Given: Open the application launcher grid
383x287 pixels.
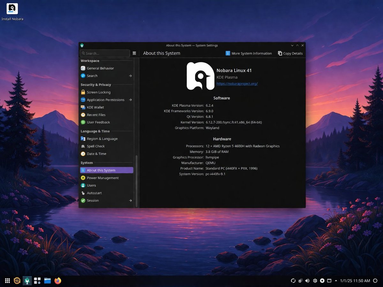Looking at the screenshot, I should pyautogui.click(x=7, y=281).
